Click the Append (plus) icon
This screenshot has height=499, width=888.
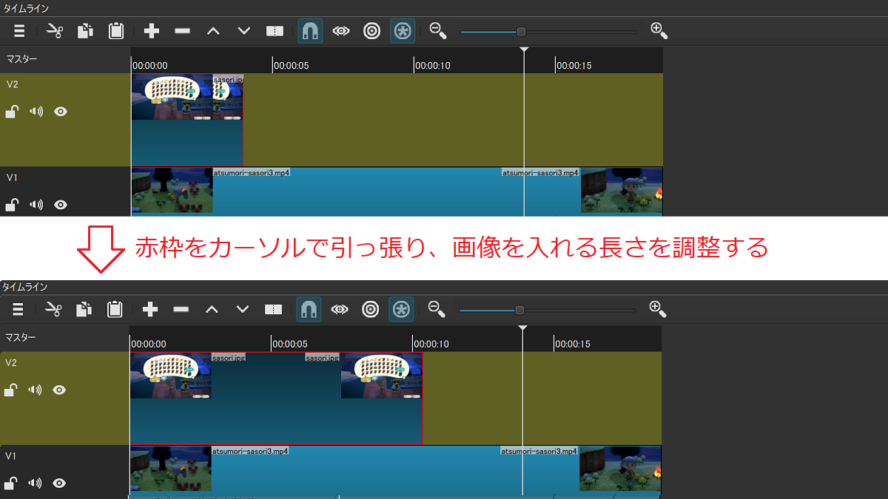[x=151, y=30]
